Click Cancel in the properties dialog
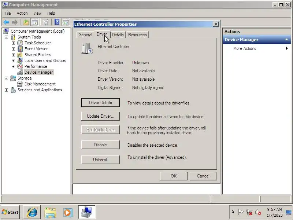The width and height of the screenshot is (293, 220). tap(203, 176)
